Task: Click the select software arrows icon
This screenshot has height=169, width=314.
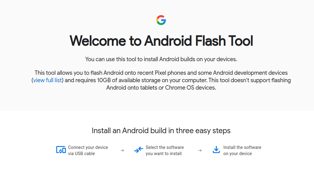Action: (x=139, y=150)
